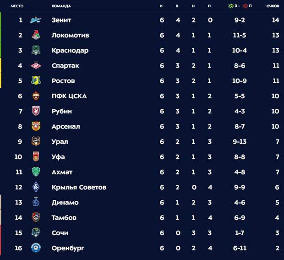Click the red goals conceded ball icon
The height and width of the screenshot is (260, 284).
tap(245, 6)
